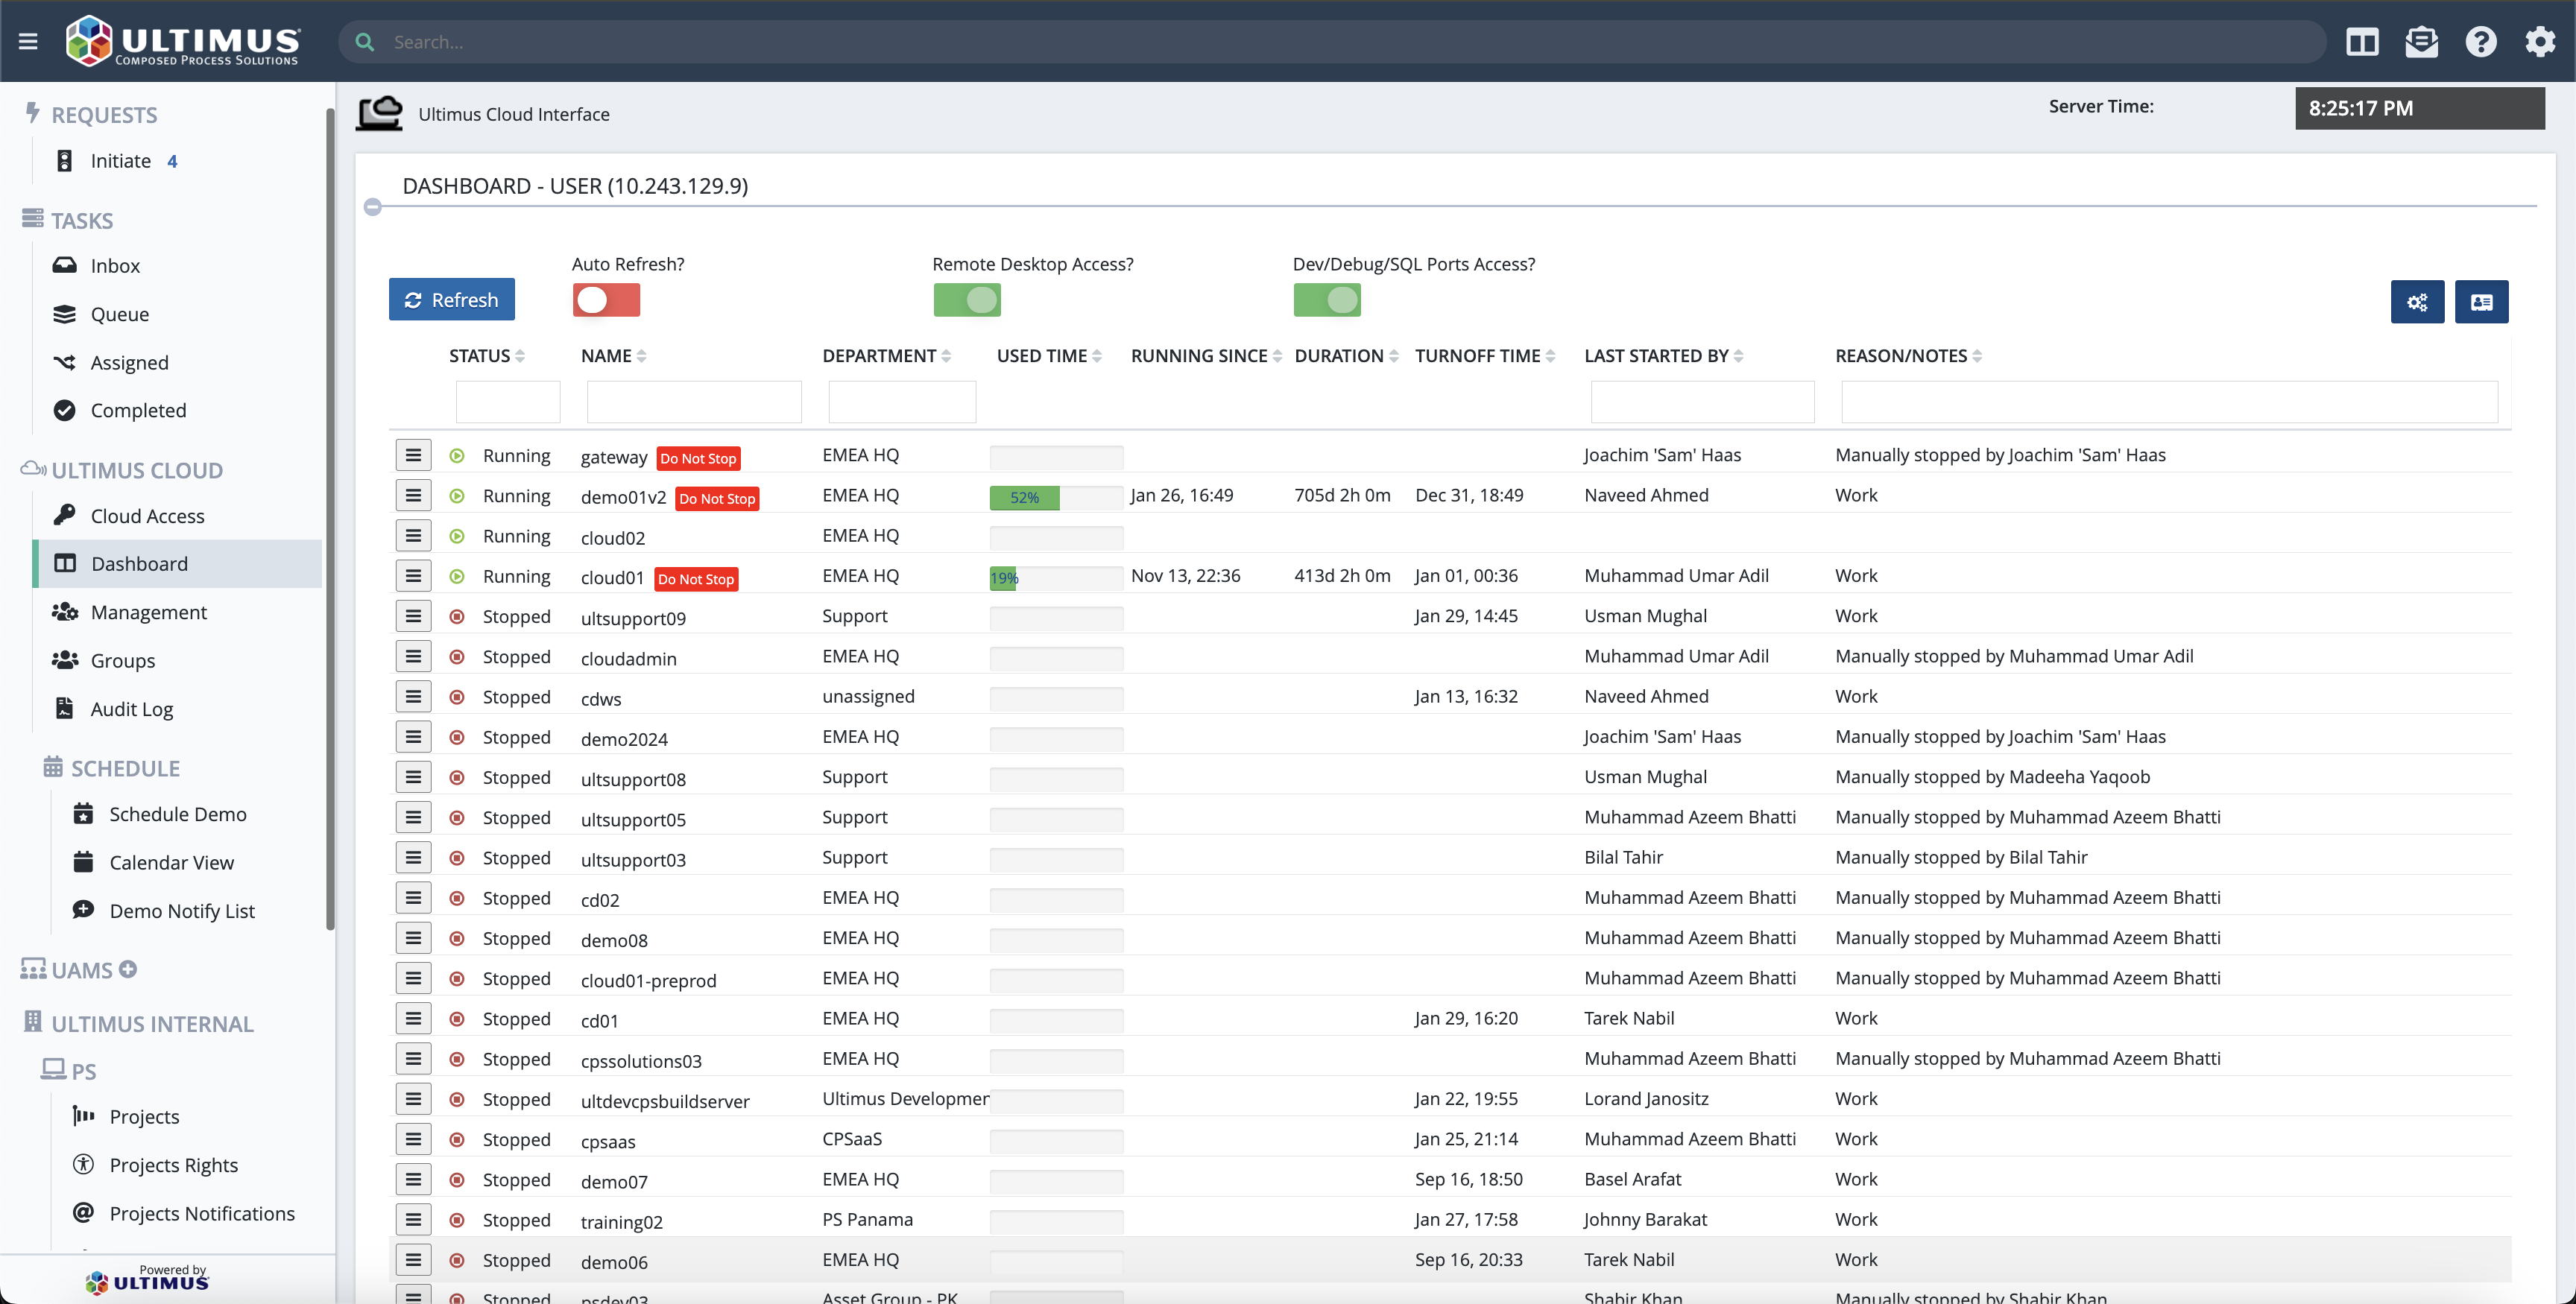Collapse the Dashboard User section
This screenshot has height=1304, width=2576.
[x=373, y=207]
